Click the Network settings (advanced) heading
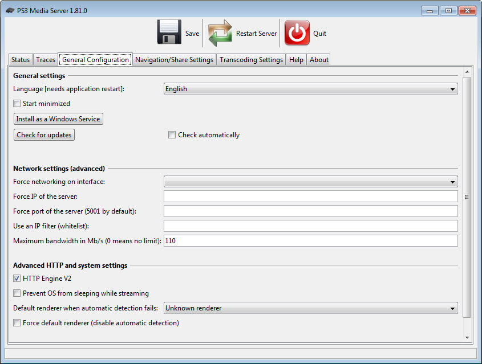This screenshot has width=482, height=364. 59,169
